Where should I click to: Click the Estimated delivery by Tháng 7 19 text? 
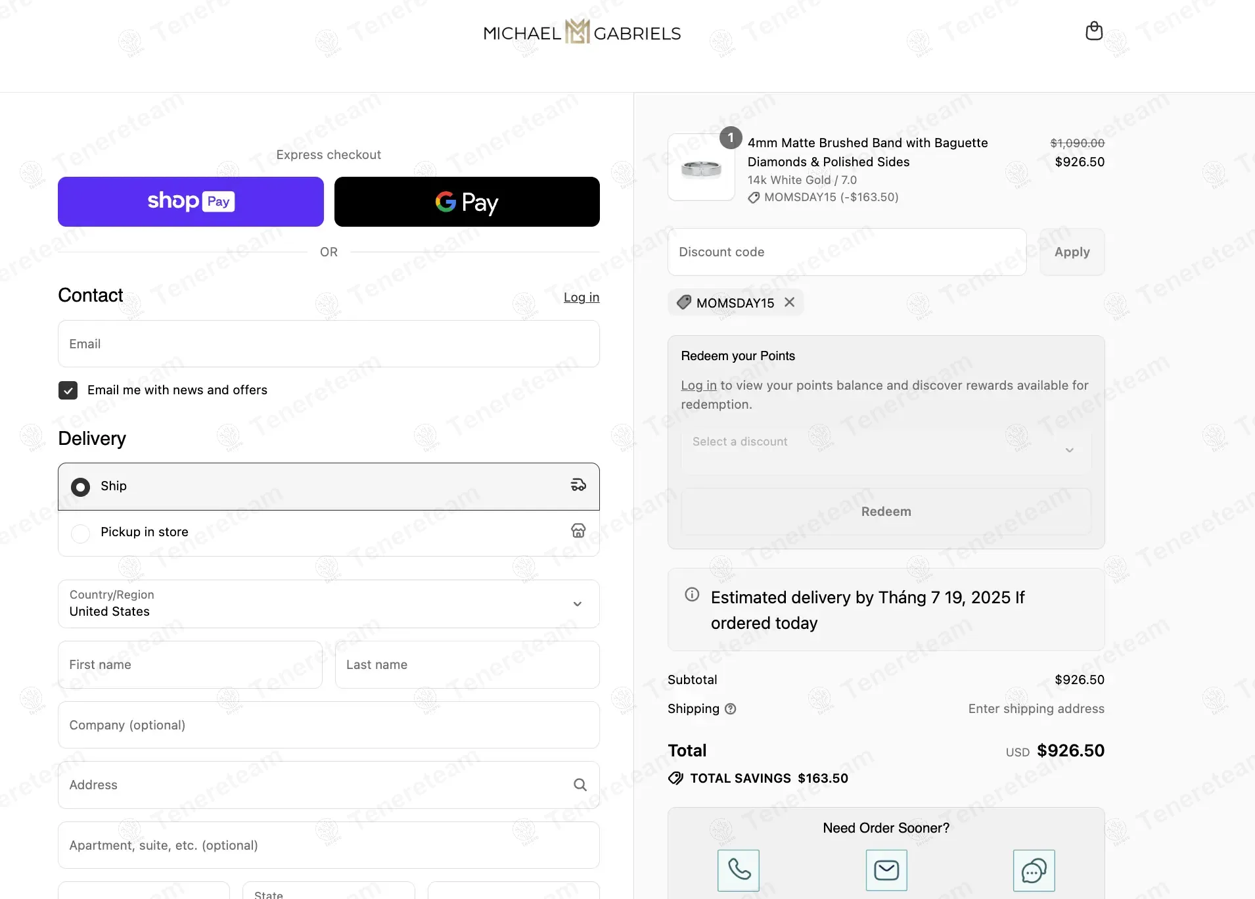click(867, 610)
